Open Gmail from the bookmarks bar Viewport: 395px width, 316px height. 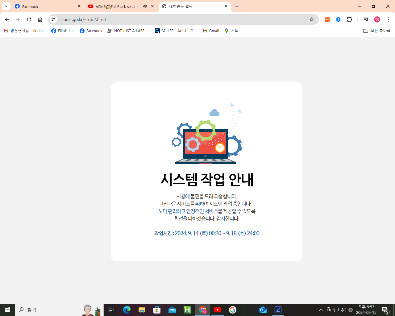210,31
